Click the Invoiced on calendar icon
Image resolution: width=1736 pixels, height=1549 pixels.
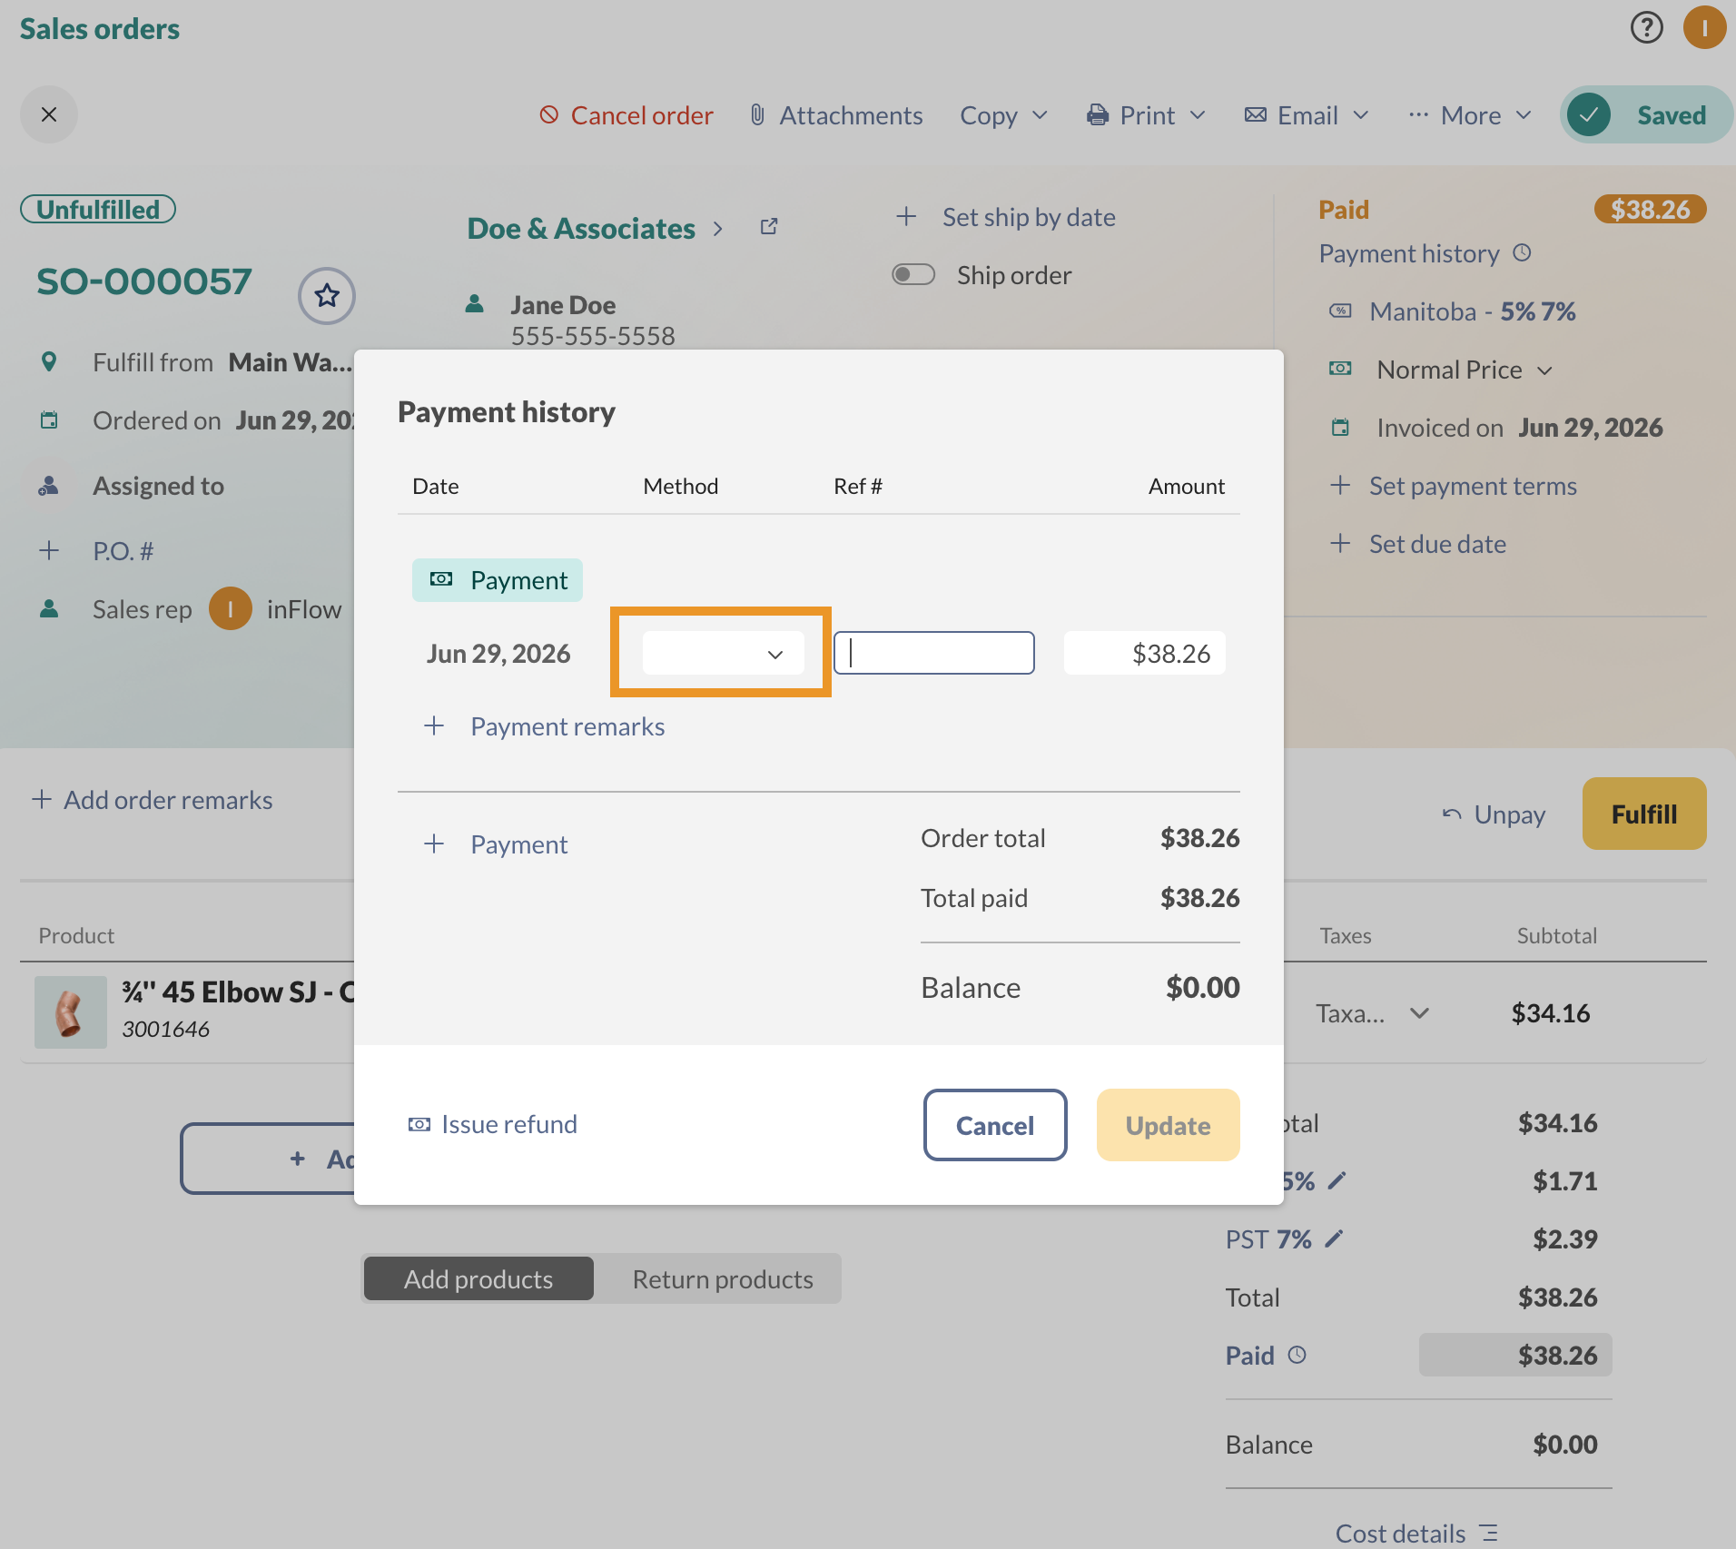[x=1340, y=427]
